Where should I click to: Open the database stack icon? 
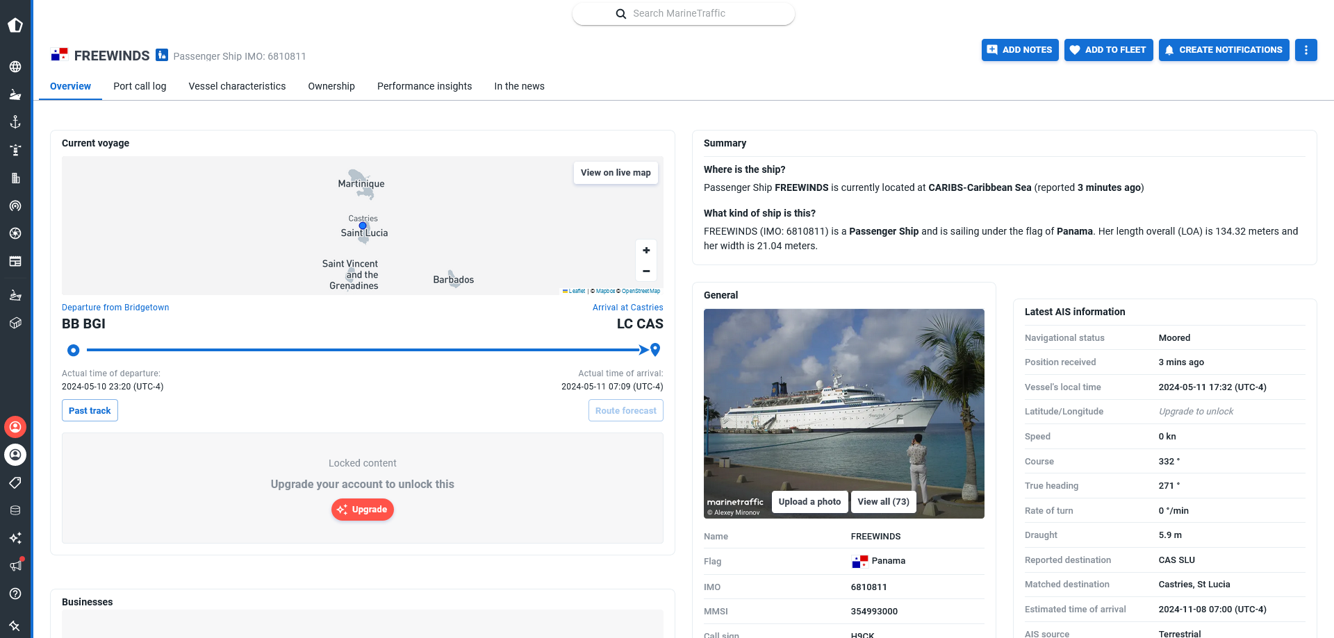[15, 510]
